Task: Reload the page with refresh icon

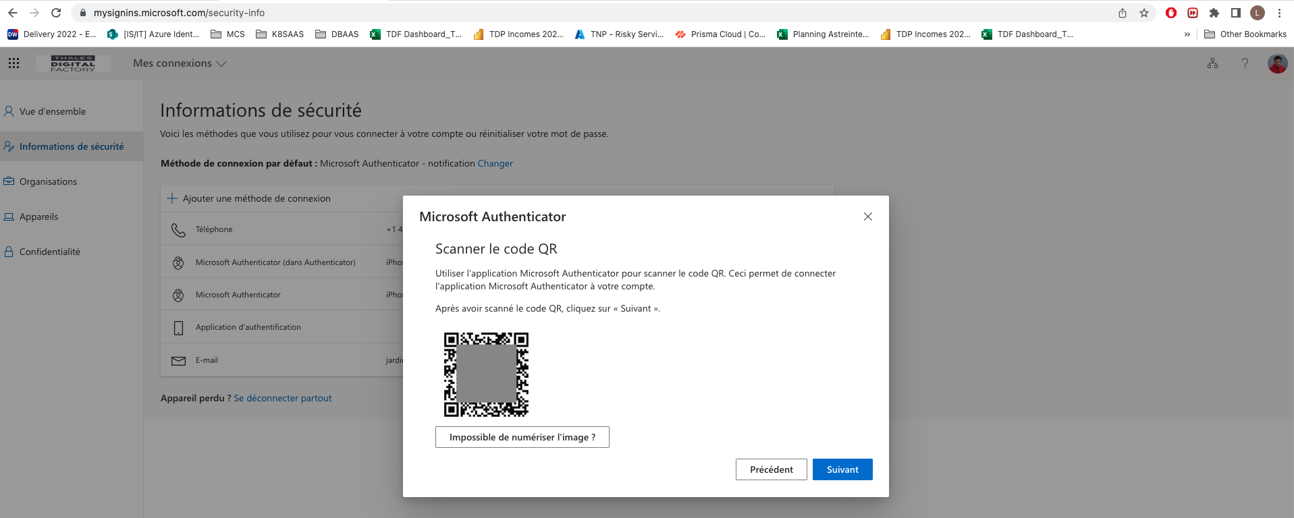Action: (x=56, y=13)
